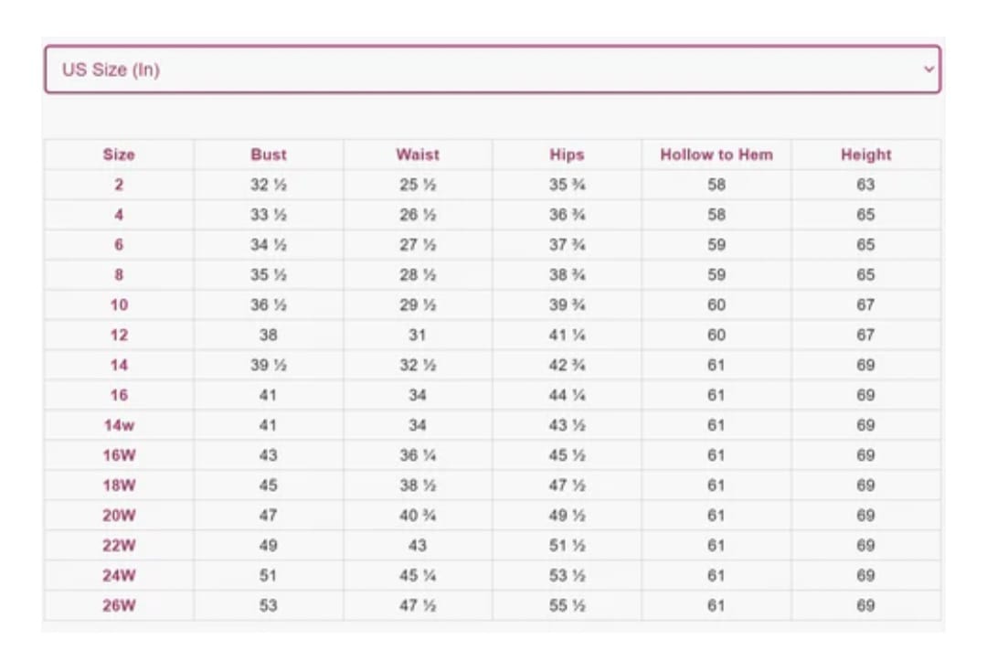Select size 14w row label
The width and height of the screenshot is (987, 672).
point(119,426)
